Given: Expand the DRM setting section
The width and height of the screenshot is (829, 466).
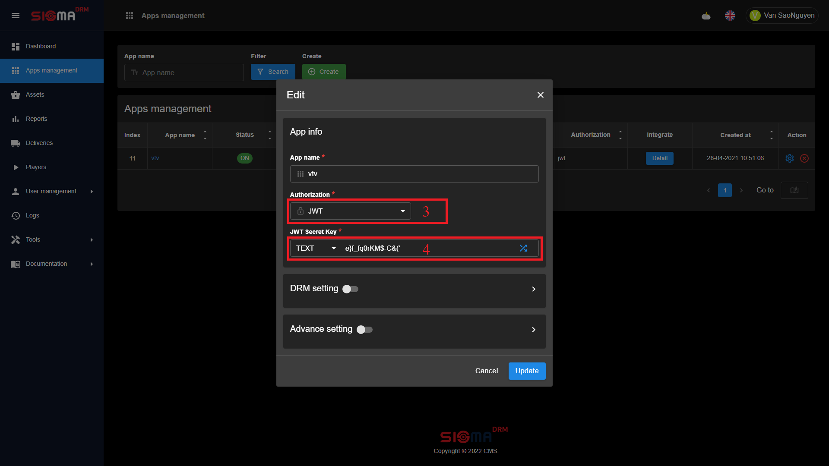Looking at the screenshot, I should 533,289.
